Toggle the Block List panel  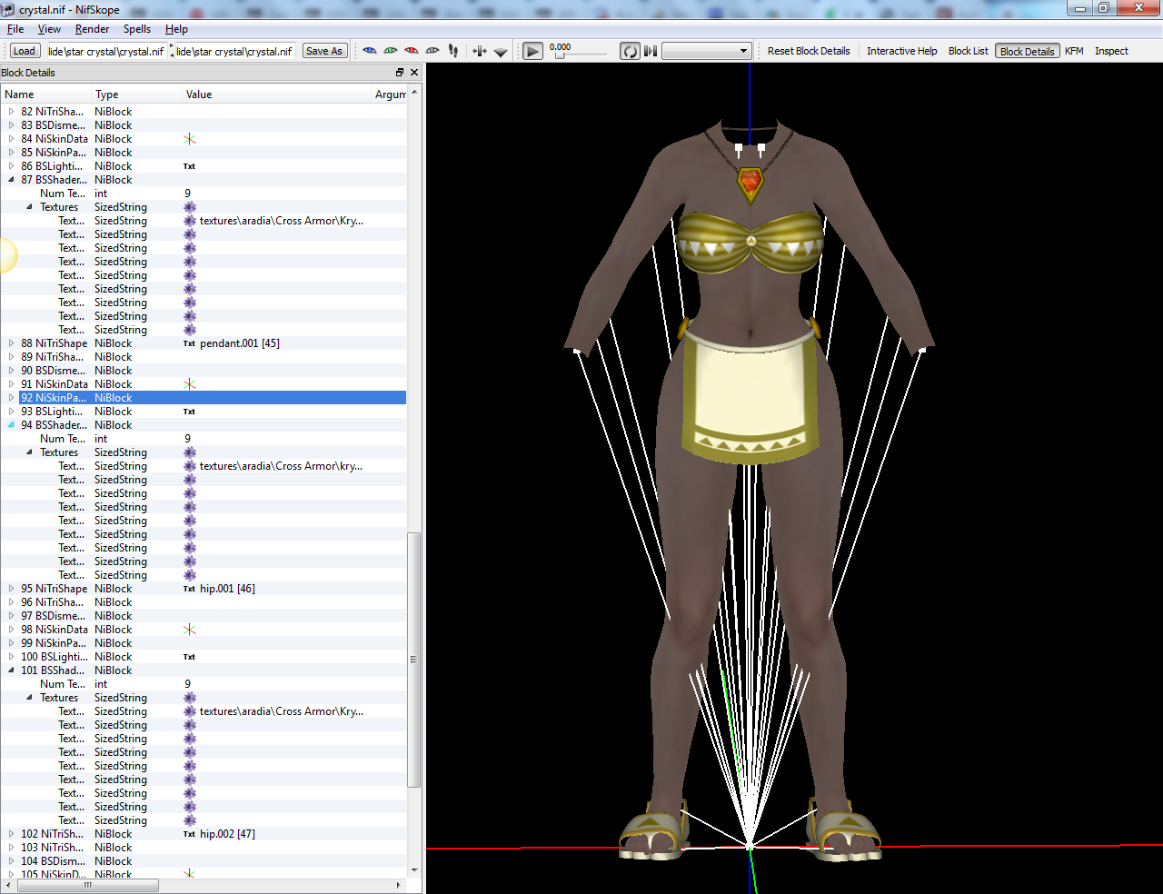coord(968,51)
